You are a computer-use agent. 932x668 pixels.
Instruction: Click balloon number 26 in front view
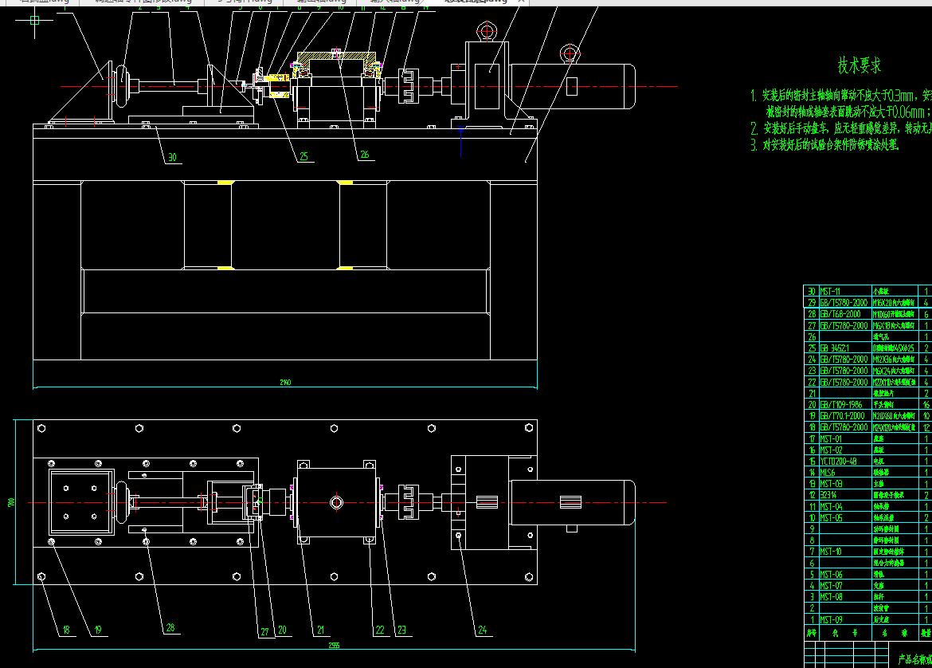(364, 154)
